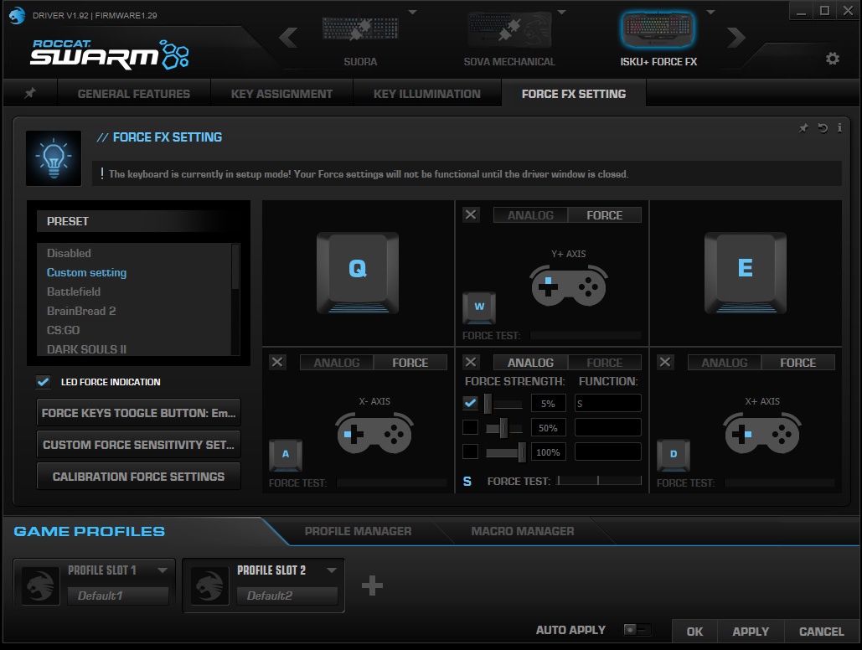The image size is (862, 650).
Task: Click the Y+ AXIS gamepad icon
Action: (569, 286)
